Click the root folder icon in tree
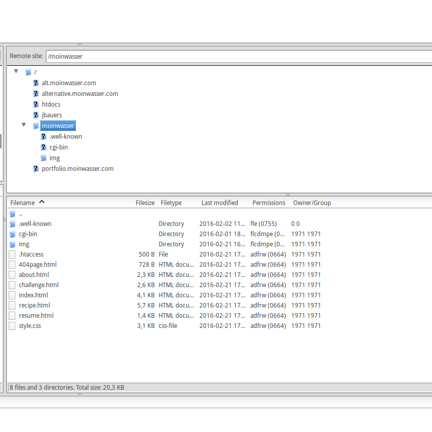This screenshot has width=432, height=432. (x=28, y=72)
